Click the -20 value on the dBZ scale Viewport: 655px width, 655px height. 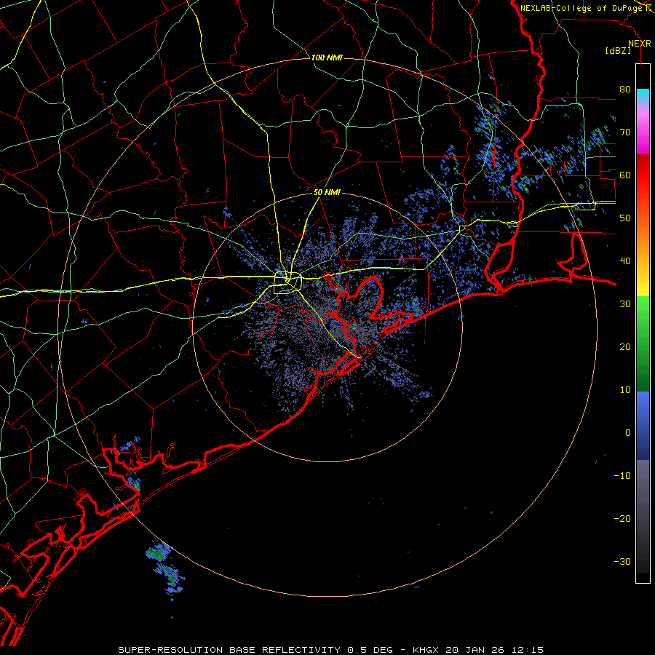coord(622,518)
